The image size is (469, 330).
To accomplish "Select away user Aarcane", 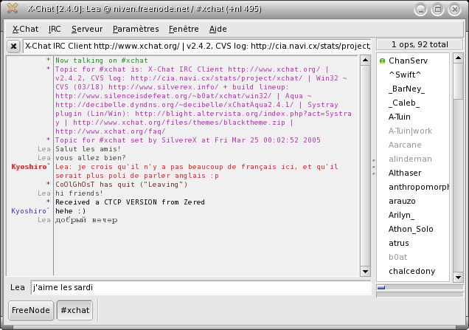I will tap(405, 145).
